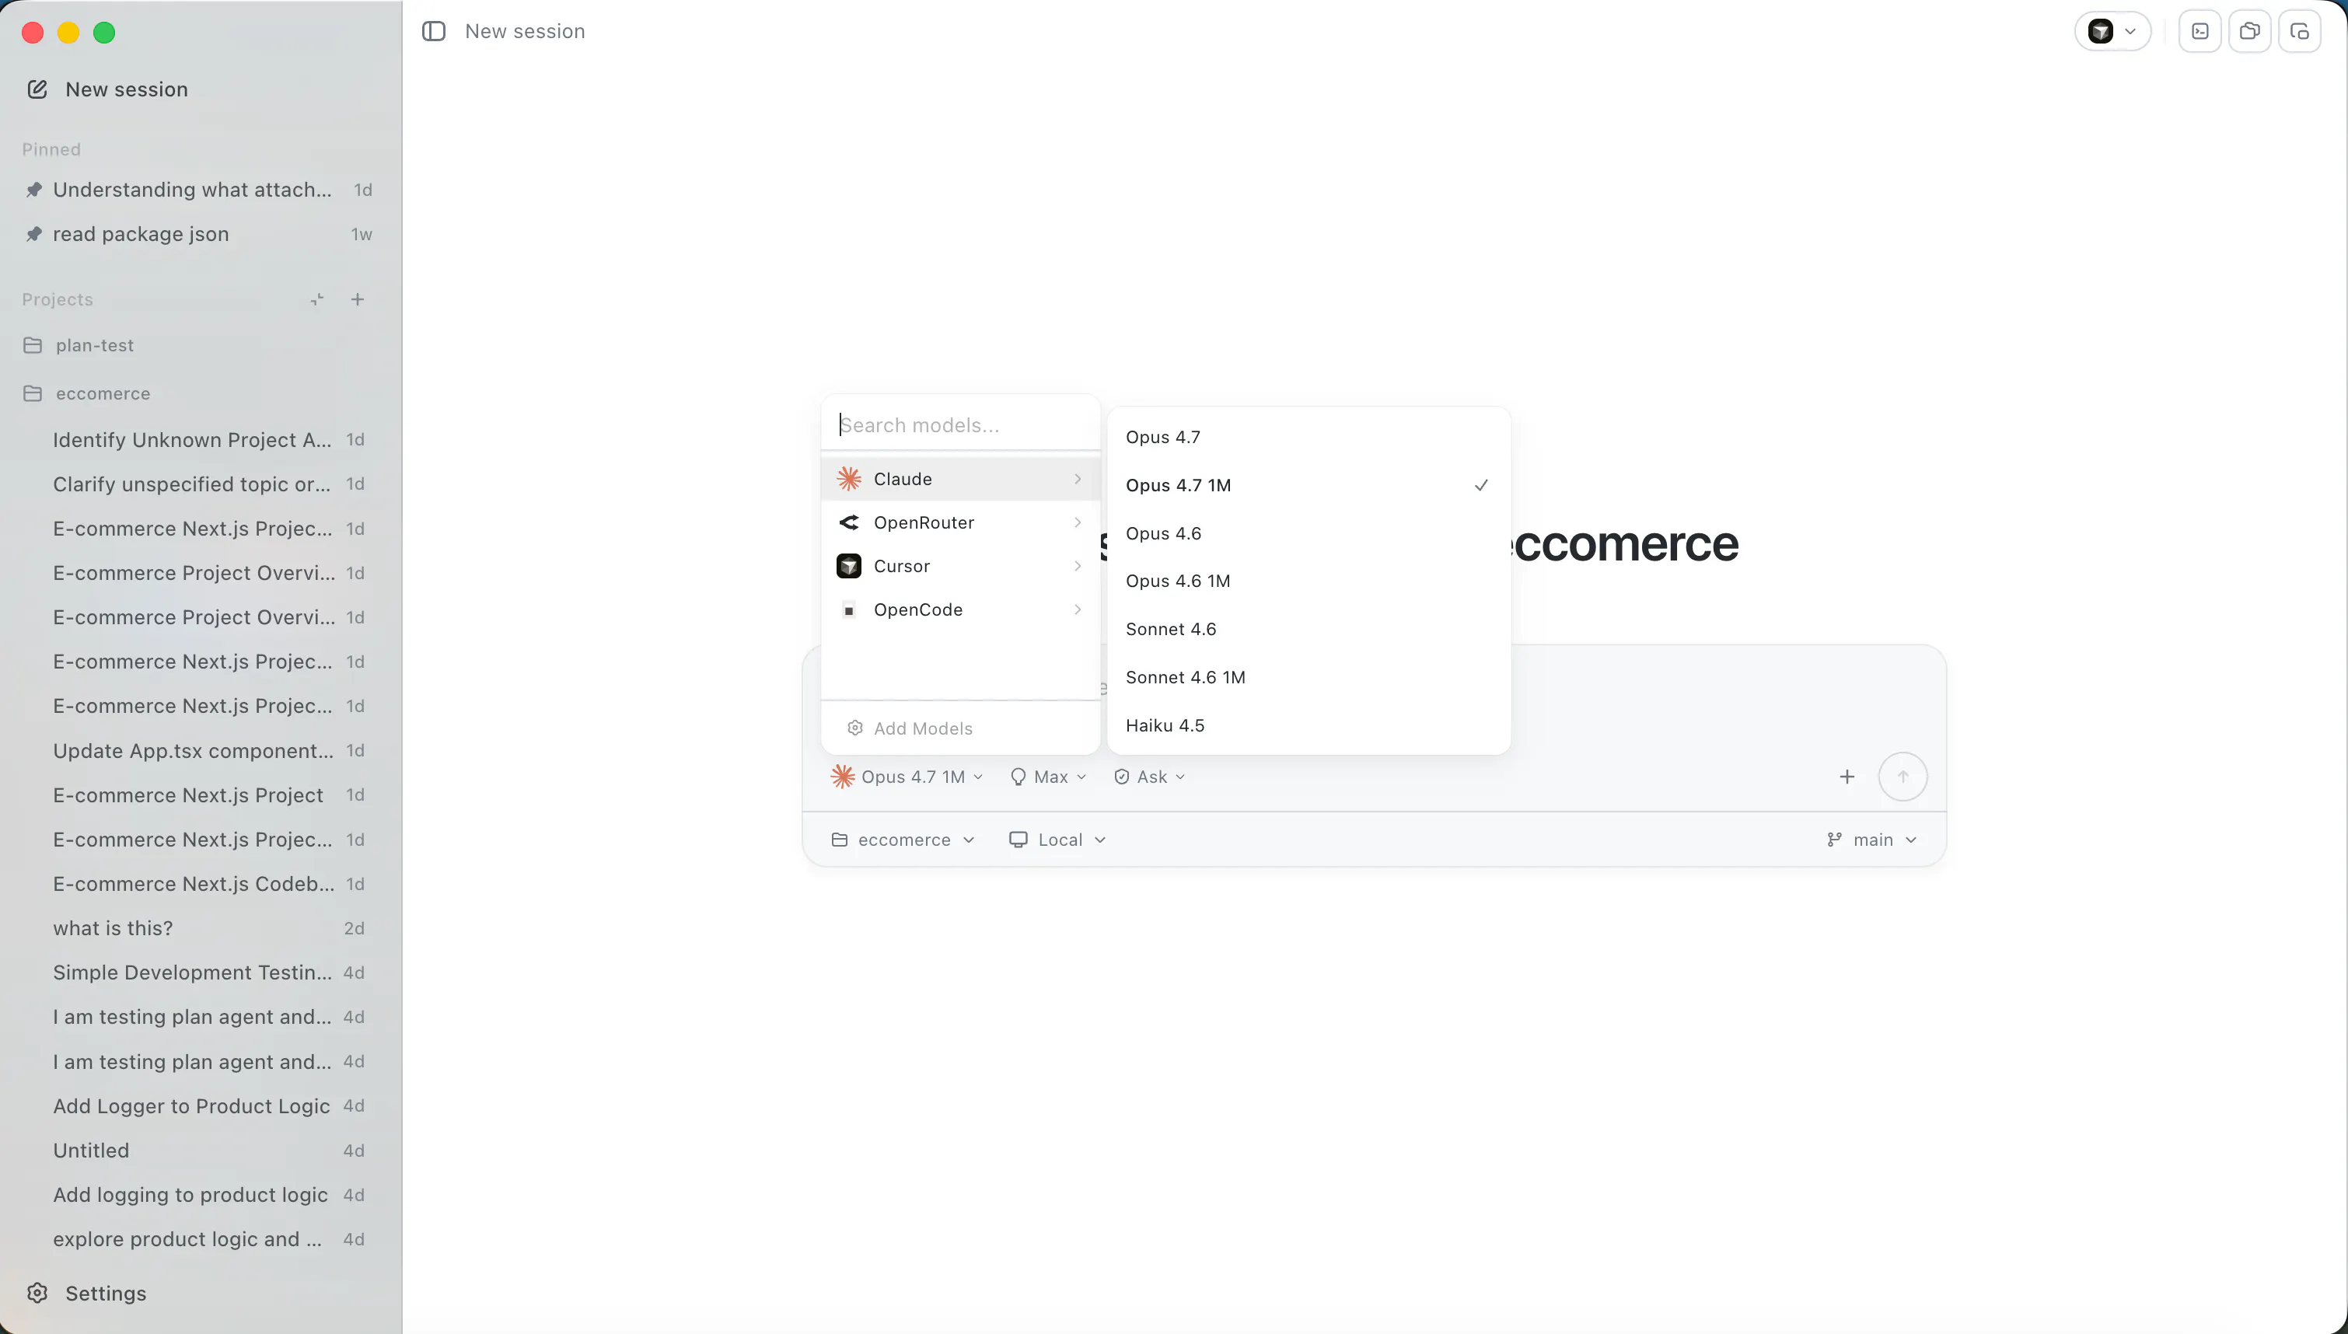The height and width of the screenshot is (1334, 2348).
Task: Select the plan-test project
Action: 199,345
